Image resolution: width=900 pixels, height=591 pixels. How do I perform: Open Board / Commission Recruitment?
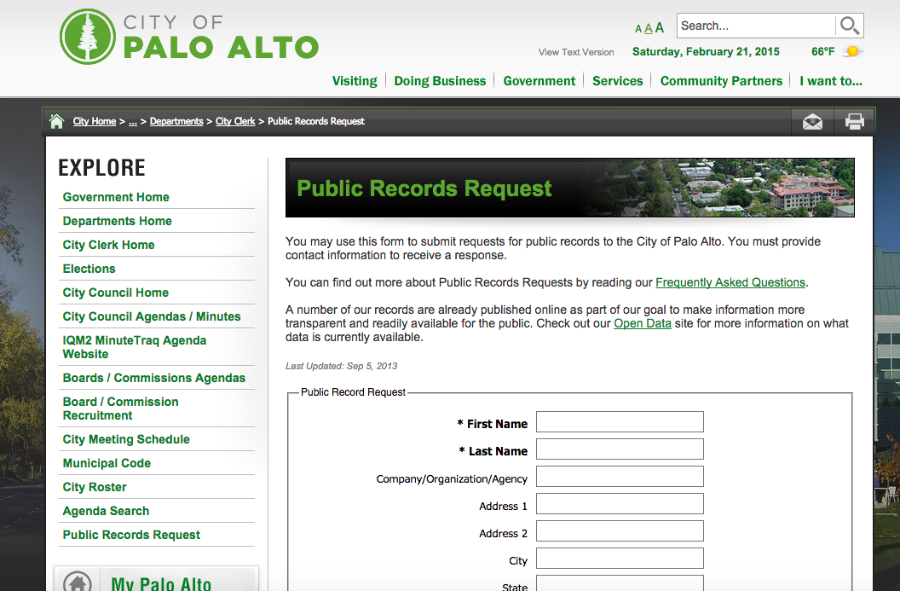click(x=120, y=409)
